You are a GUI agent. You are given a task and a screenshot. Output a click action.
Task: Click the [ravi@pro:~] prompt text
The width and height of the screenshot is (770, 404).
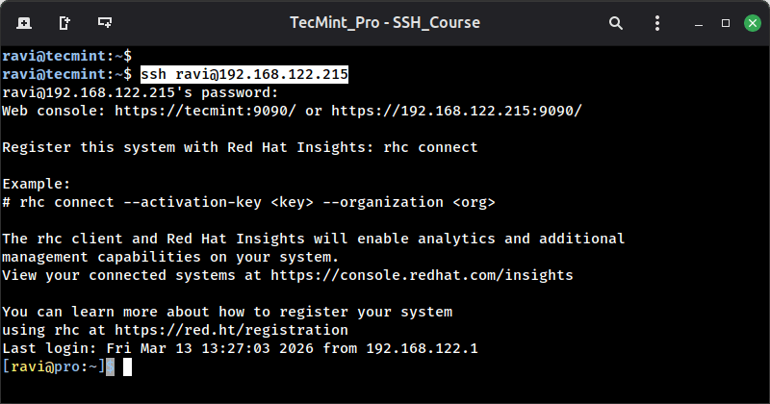[x=54, y=366]
